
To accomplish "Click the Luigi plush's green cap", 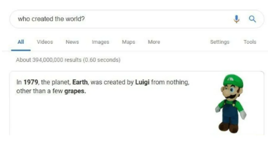I will point(233,80).
